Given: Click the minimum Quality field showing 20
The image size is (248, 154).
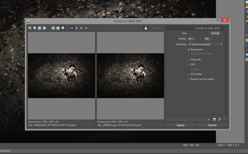Looking at the screenshot, I should 191,39.
